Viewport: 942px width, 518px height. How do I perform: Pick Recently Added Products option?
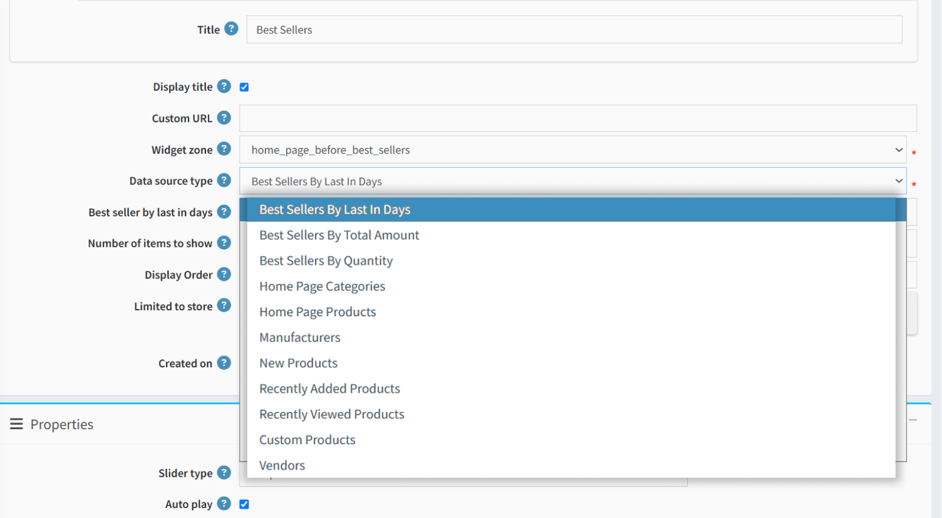(x=571, y=389)
